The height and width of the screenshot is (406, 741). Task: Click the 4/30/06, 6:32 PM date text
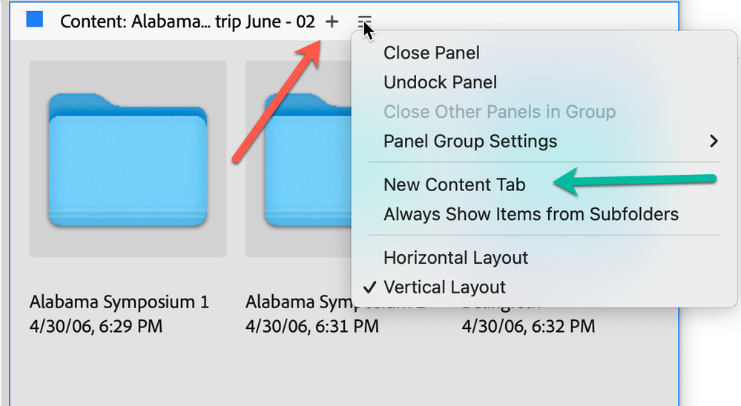(x=527, y=326)
